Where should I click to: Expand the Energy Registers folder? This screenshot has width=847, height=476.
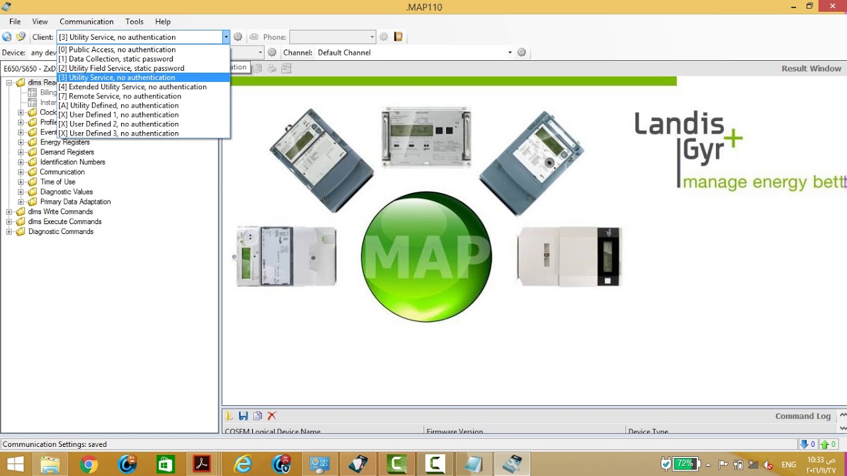click(21, 142)
